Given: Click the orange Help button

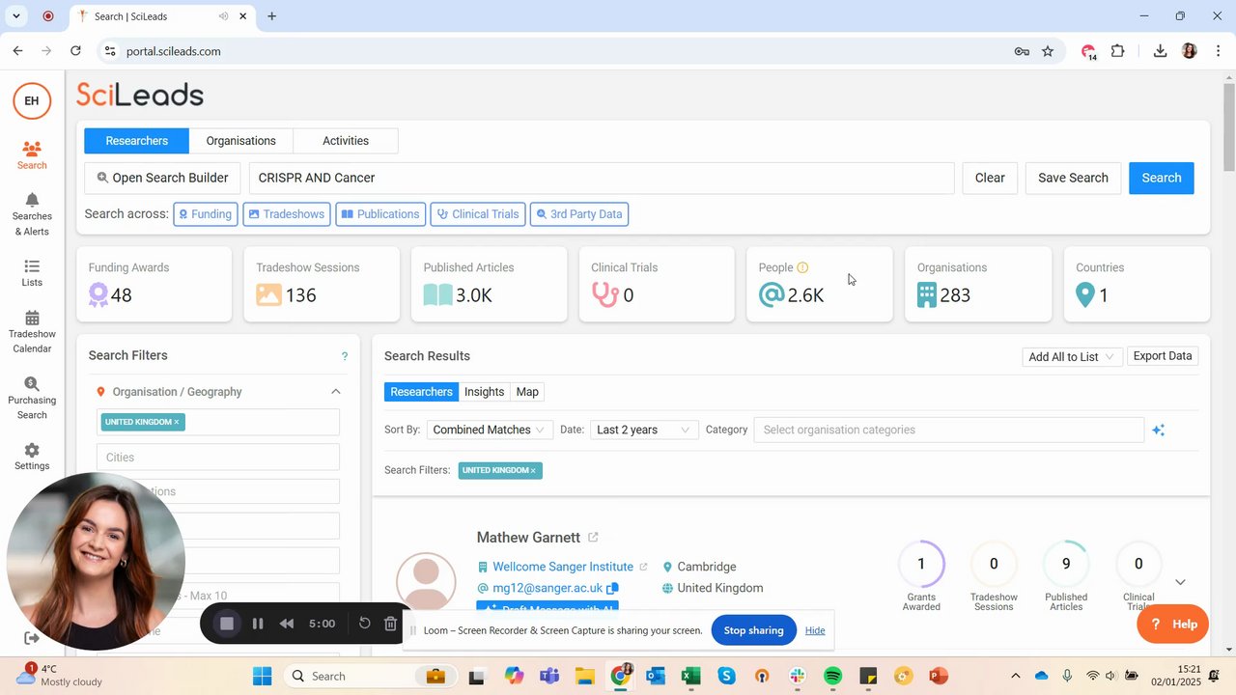Looking at the screenshot, I should point(1172,625).
